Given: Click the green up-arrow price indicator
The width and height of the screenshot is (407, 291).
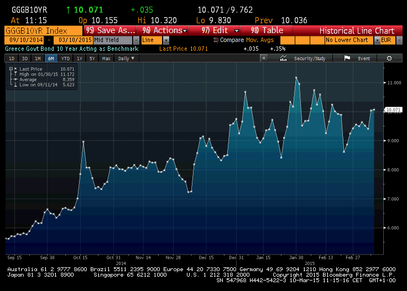Looking at the screenshot, I should (68, 10).
